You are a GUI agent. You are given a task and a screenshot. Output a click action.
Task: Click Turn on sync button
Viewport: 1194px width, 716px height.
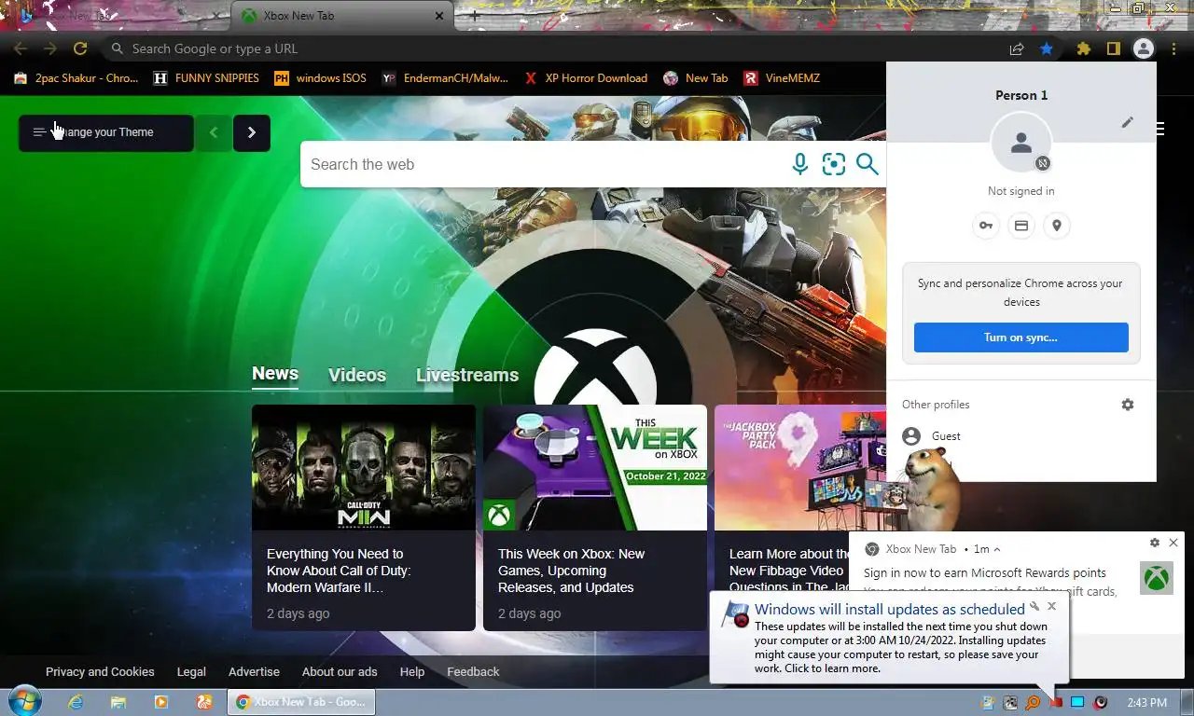(x=1021, y=337)
